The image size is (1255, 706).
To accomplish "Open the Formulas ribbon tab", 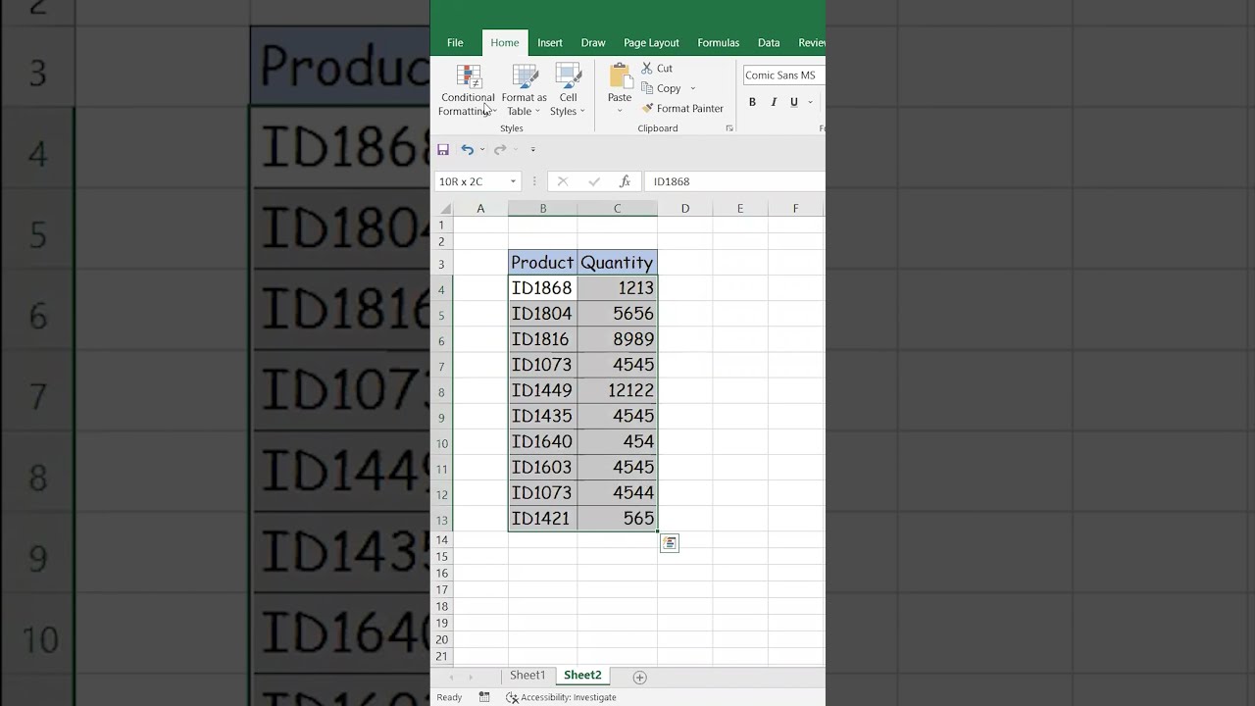I will click(x=719, y=43).
